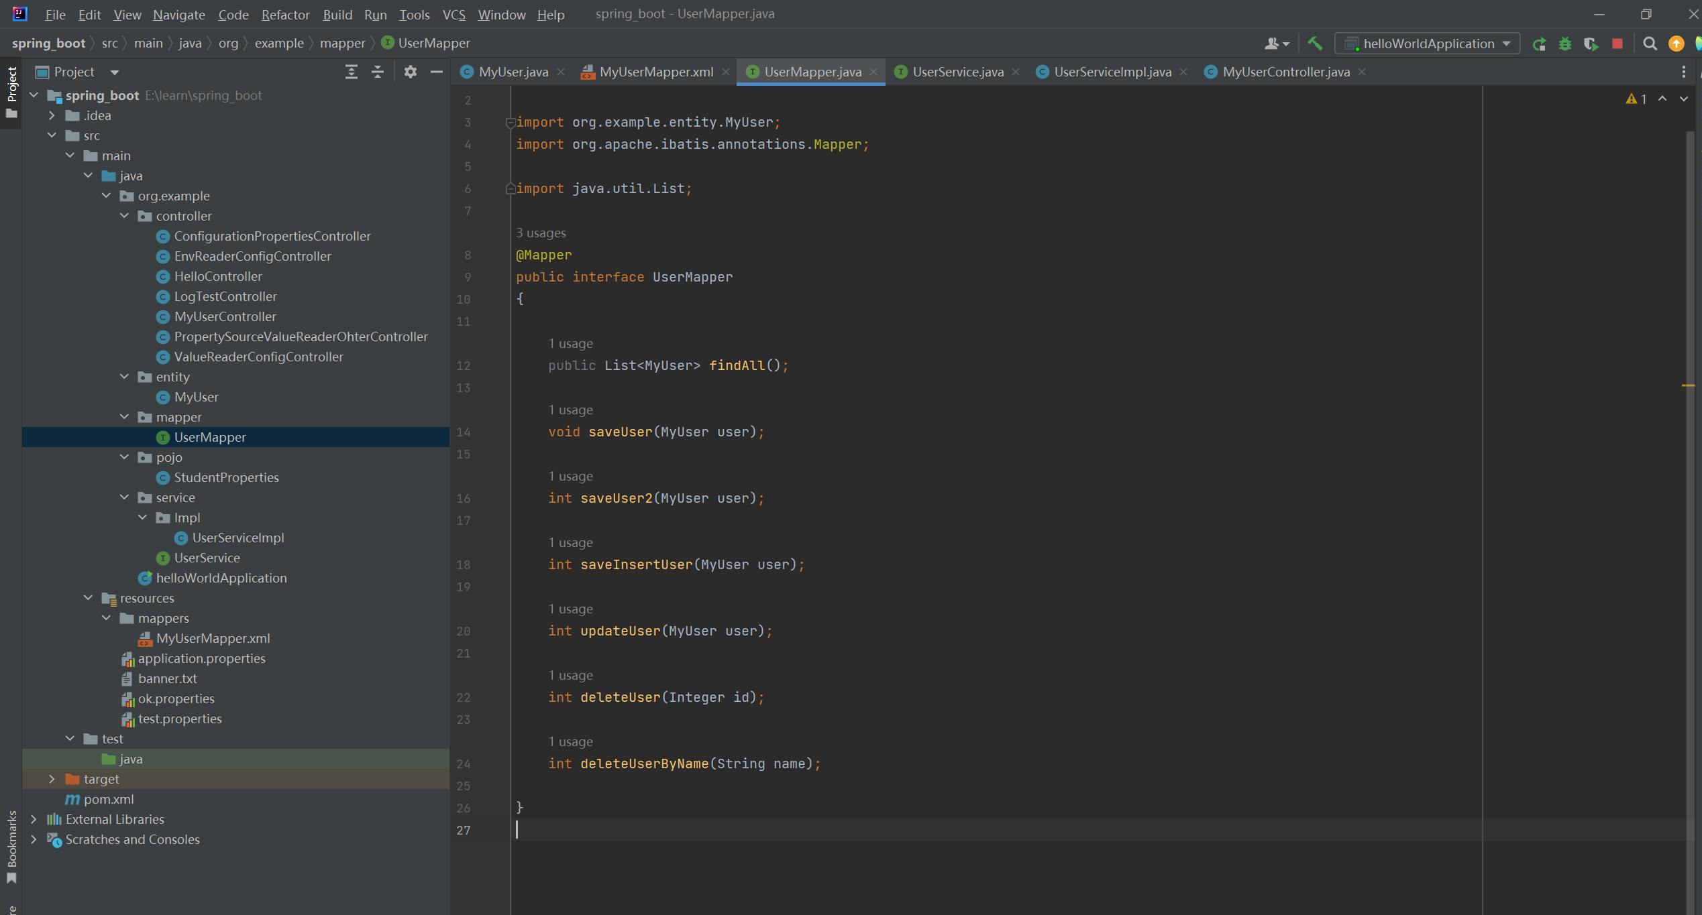1702x915 pixels.
Task: Expand the target folder in the project tree
Action: click(52, 779)
